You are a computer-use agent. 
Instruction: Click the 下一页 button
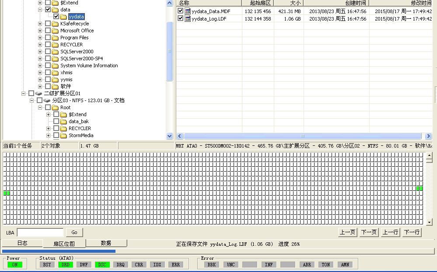click(369, 232)
